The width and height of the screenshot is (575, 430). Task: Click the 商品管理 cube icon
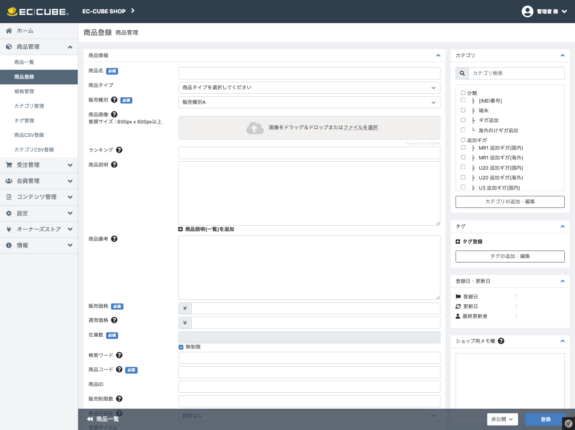pyautogui.click(x=9, y=47)
